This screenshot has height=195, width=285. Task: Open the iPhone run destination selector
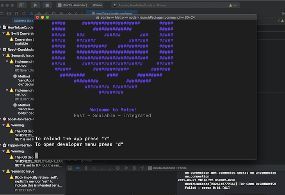98,5
